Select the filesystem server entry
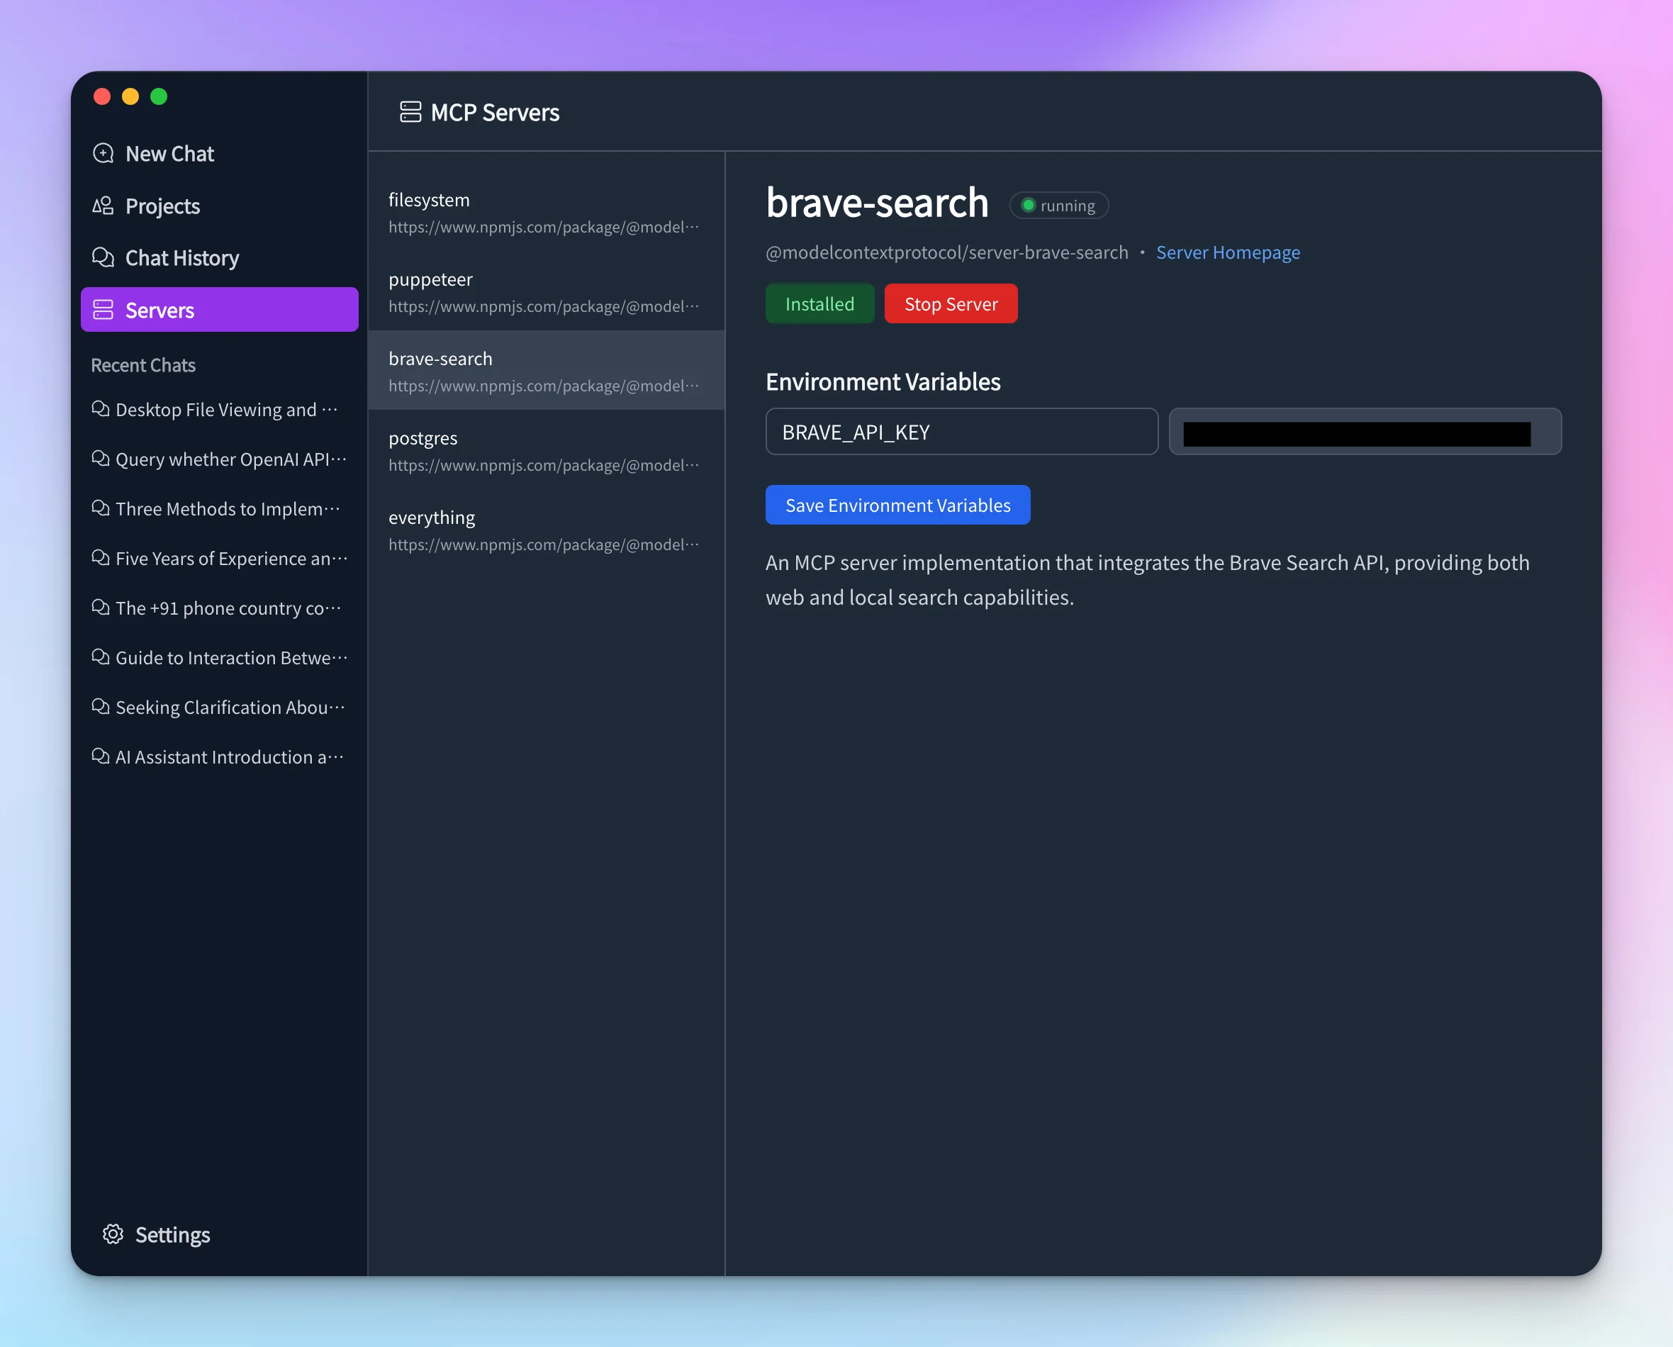 [543, 212]
